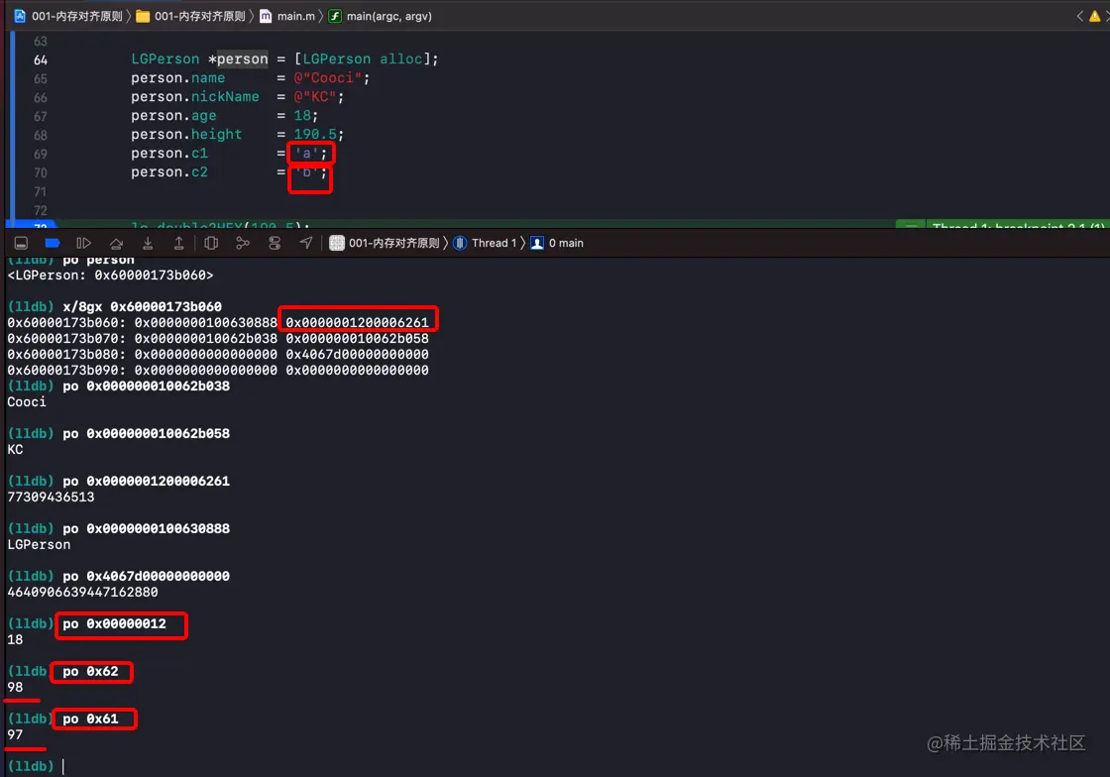
Task: Click line number 64 in the gutter
Action: click(x=41, y=59)
